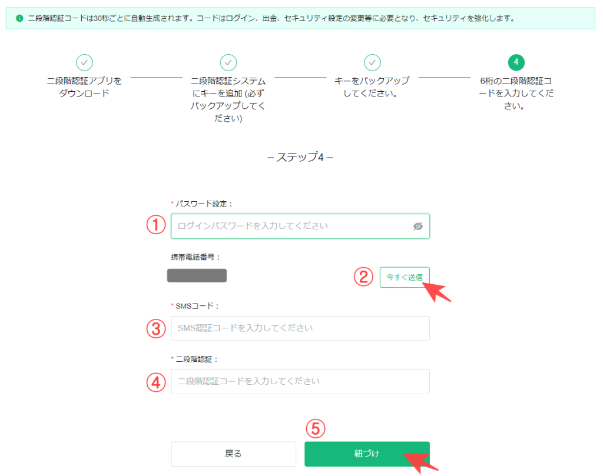
Task: Toggle password visibility eye icon
Action: [x=418, y=227]
